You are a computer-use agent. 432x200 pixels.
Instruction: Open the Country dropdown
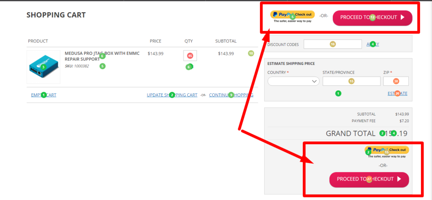[294, 81]
